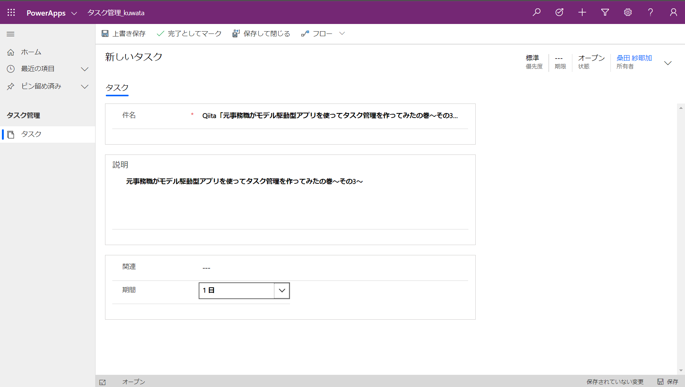
Task: Click the 保存されていない変更 status text
Action: pyautogui.click(x=615, y=382)
